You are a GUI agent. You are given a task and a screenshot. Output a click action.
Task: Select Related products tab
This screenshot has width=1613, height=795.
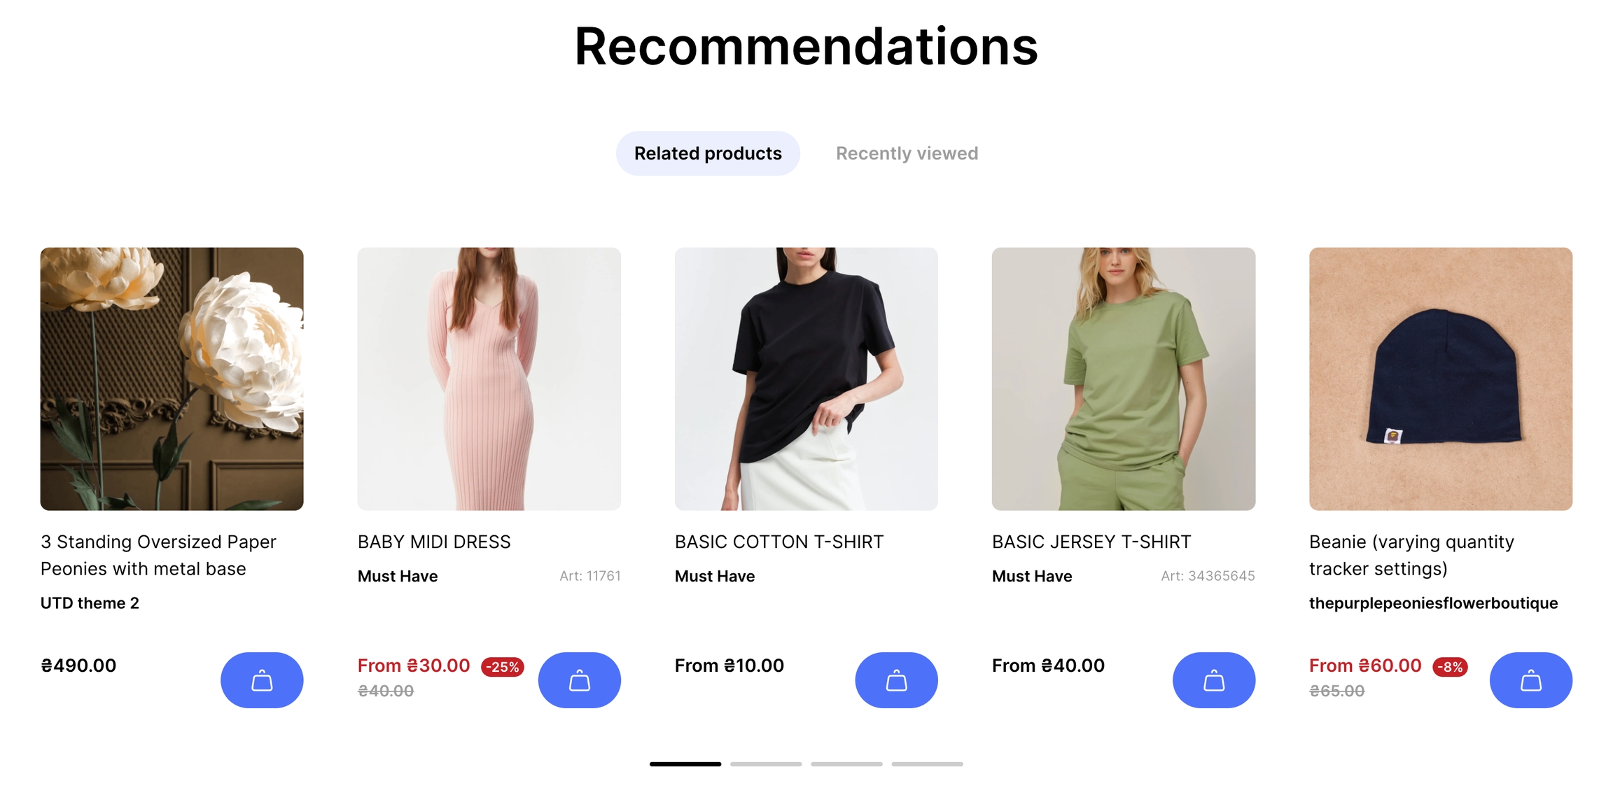[708, 153]
